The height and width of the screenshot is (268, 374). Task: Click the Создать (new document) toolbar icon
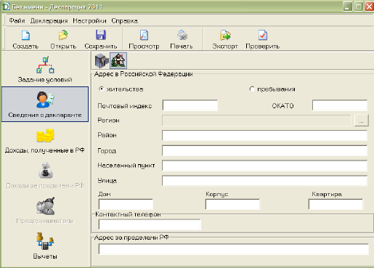[25, 36]
